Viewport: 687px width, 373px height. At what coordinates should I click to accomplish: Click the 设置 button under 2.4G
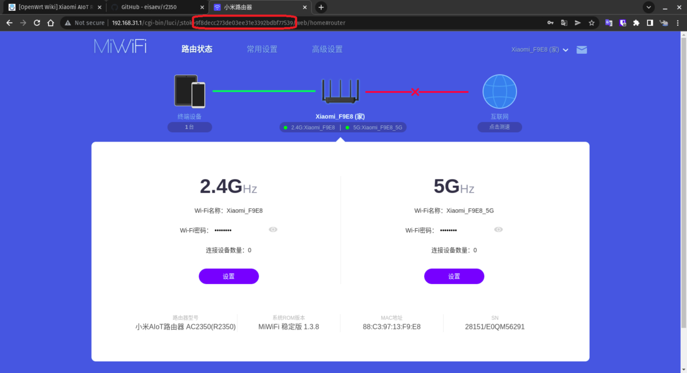point(228,276)
